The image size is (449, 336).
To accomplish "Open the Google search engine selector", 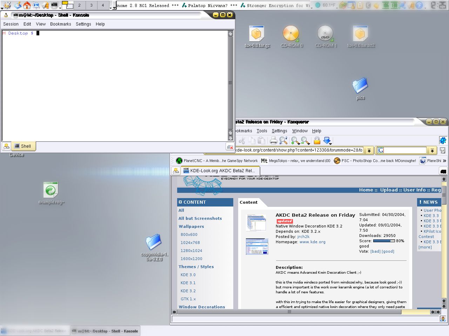I will (381, 150).
